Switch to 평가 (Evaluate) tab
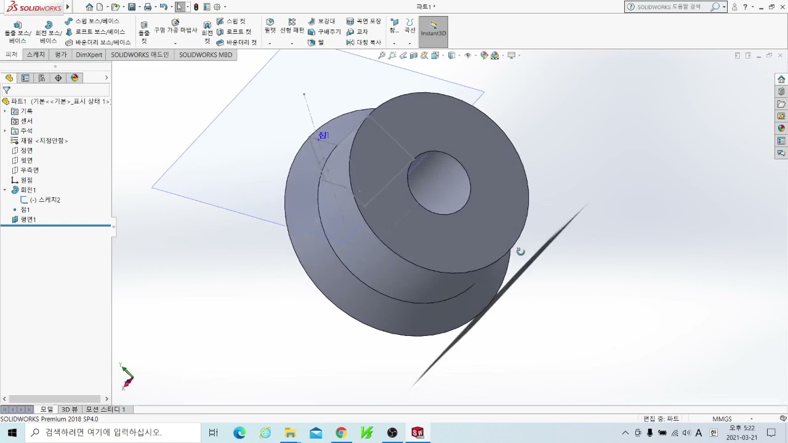The image size is (788, 443). tap(60, 55)
